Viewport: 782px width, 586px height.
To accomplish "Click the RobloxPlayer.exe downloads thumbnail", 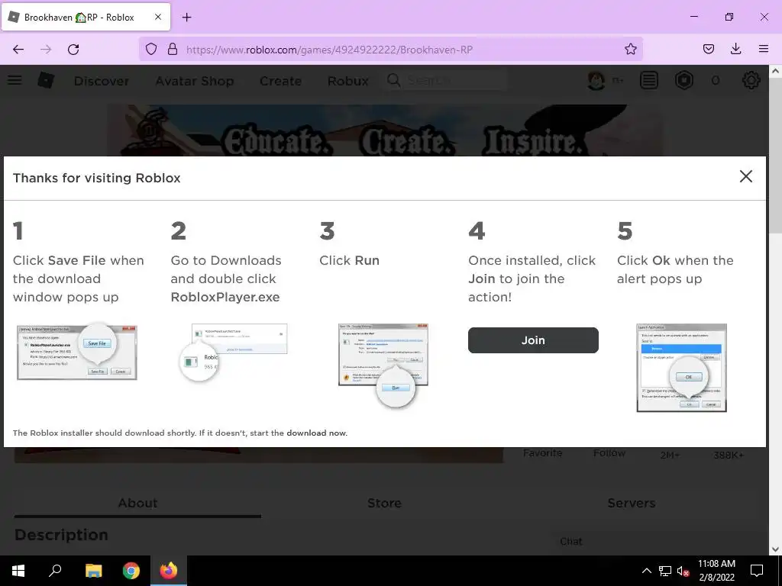I will coord(234,352).
